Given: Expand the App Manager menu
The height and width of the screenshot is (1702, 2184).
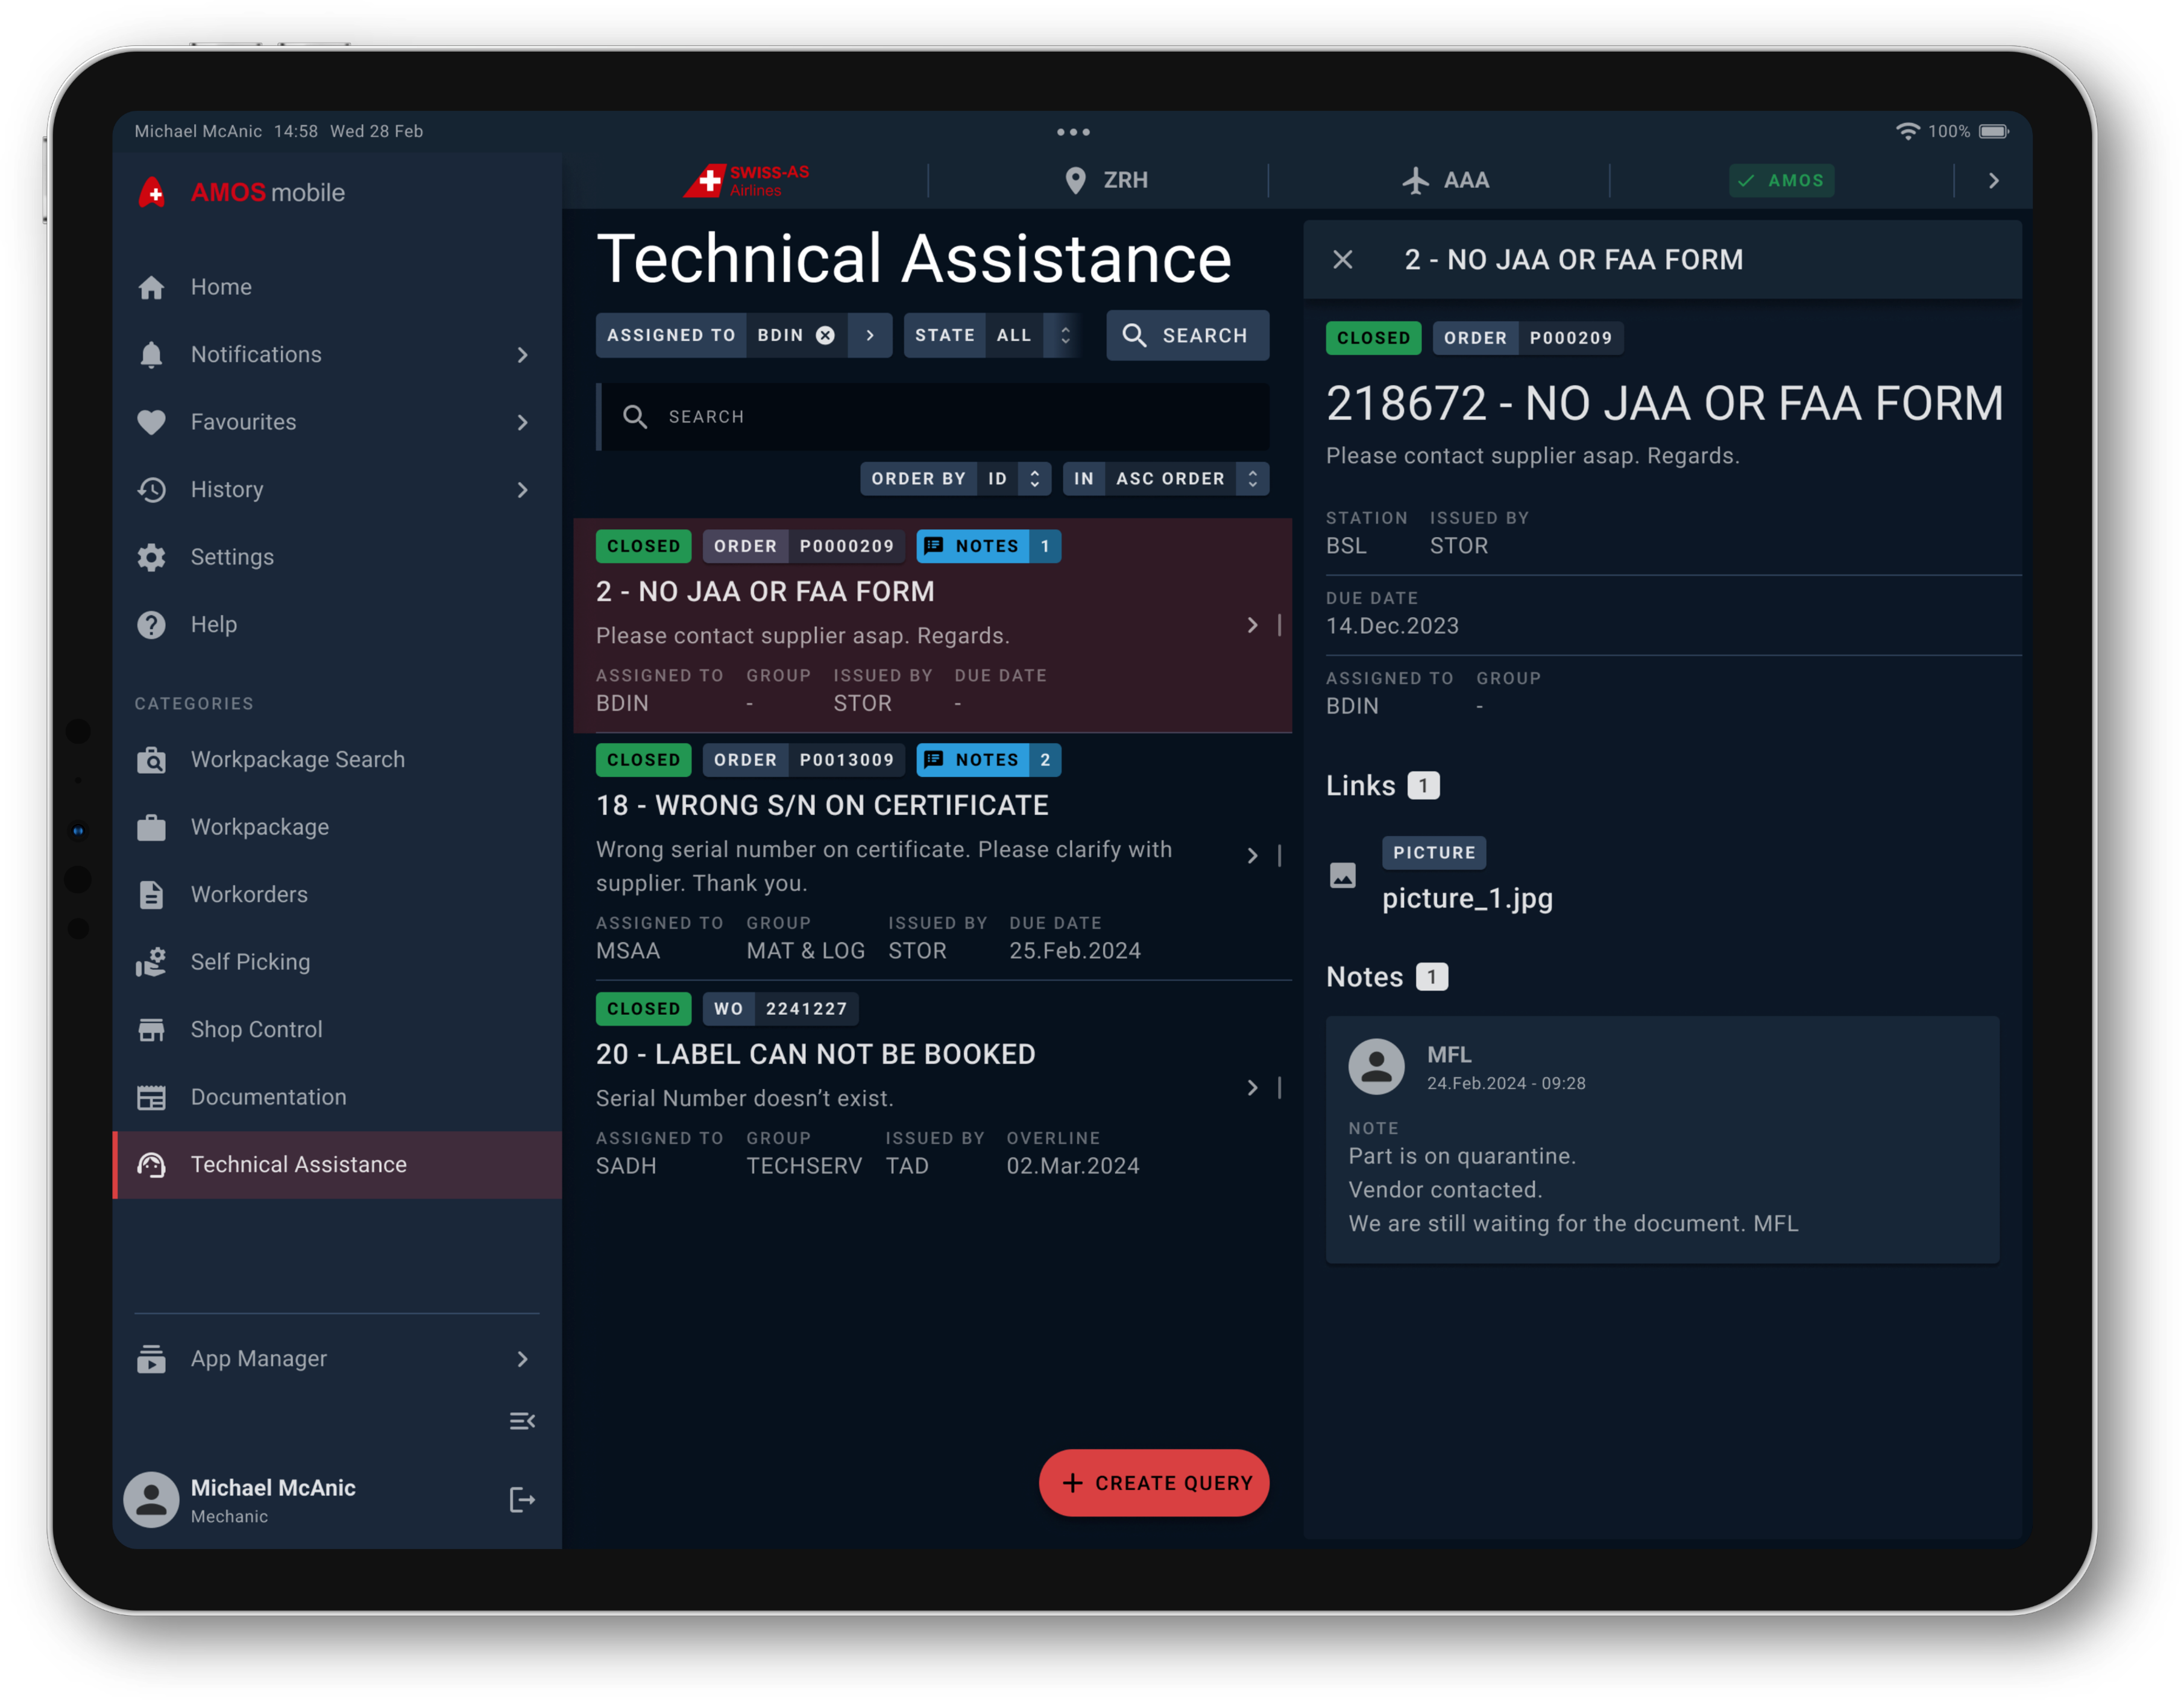Looking at the screenshot, I should tap(522, 1358).
